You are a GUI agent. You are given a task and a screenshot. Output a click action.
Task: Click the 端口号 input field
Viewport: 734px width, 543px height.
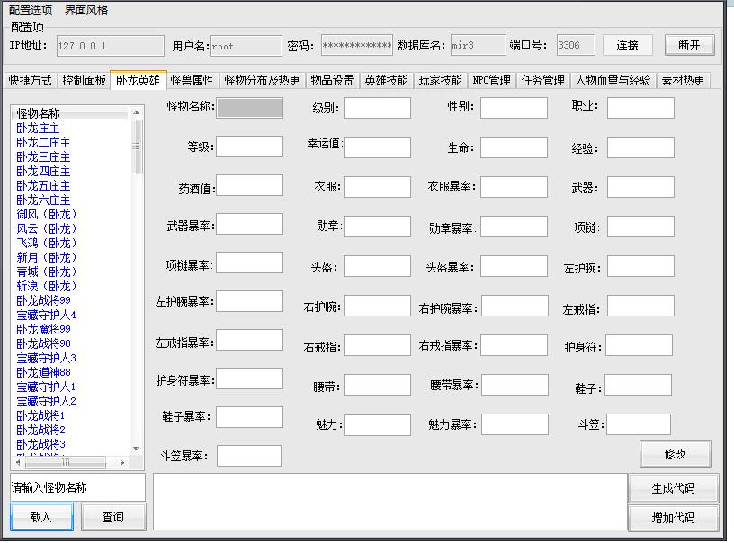click(575, 45)
